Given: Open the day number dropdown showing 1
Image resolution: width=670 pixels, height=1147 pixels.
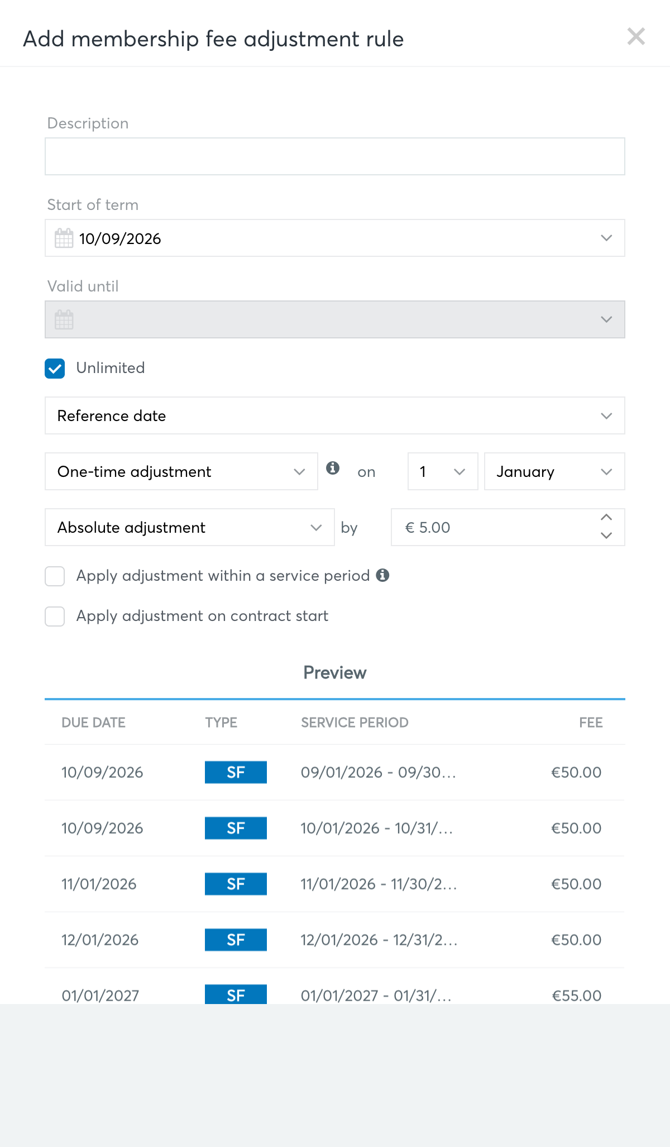Looking at the screenshot, I should [443, 471].
